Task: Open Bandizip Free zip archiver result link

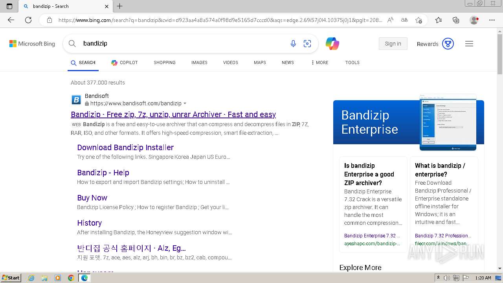Action: (x=173, y=114)
